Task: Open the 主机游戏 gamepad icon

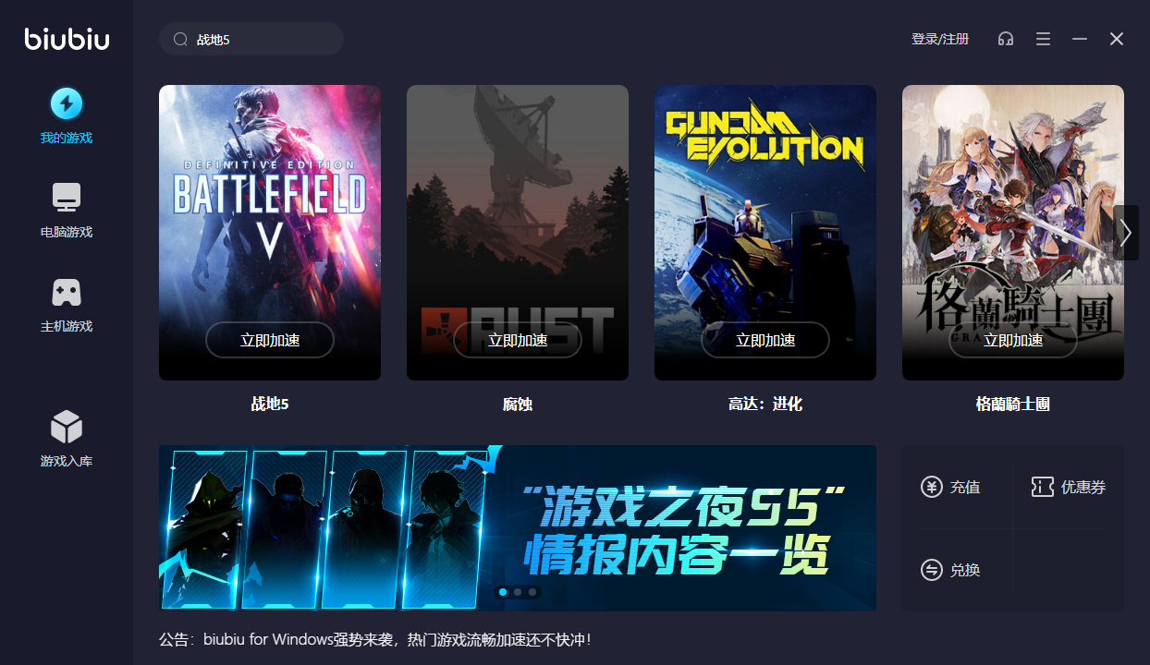Action: click(x=67, y=293)
